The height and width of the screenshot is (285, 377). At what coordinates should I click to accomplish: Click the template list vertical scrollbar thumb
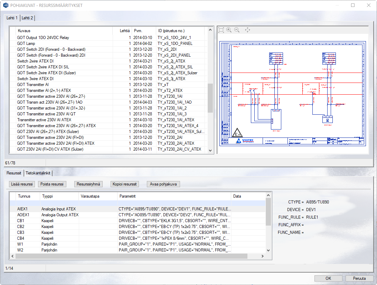click(210, 98)
